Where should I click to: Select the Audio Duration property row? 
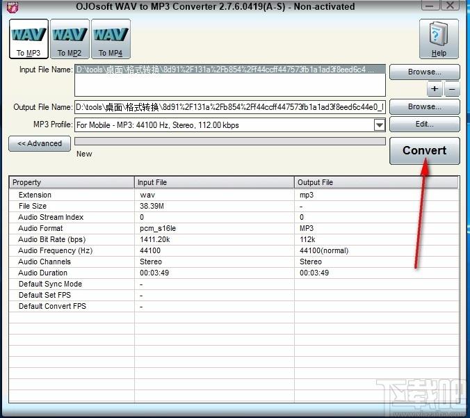tap(234, 273)
